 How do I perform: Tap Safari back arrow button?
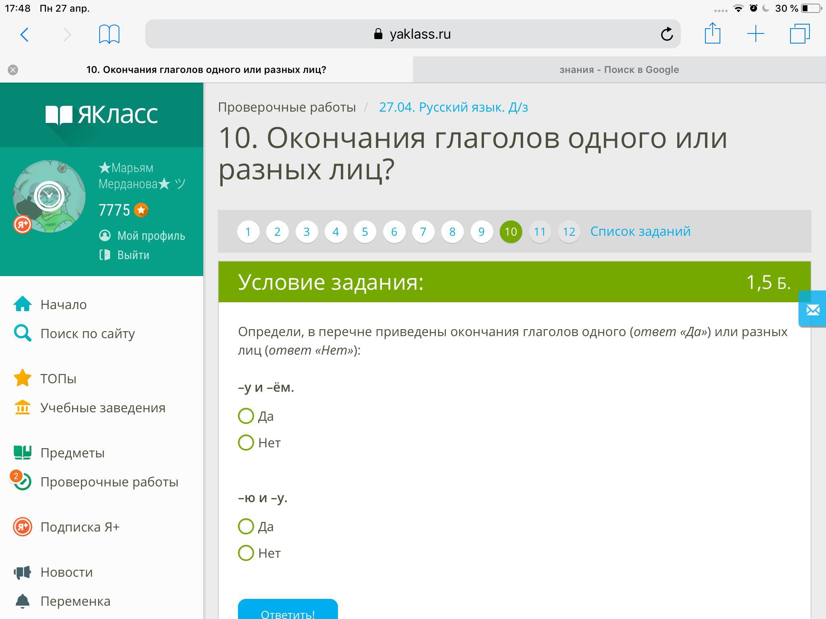coord(25,34)
